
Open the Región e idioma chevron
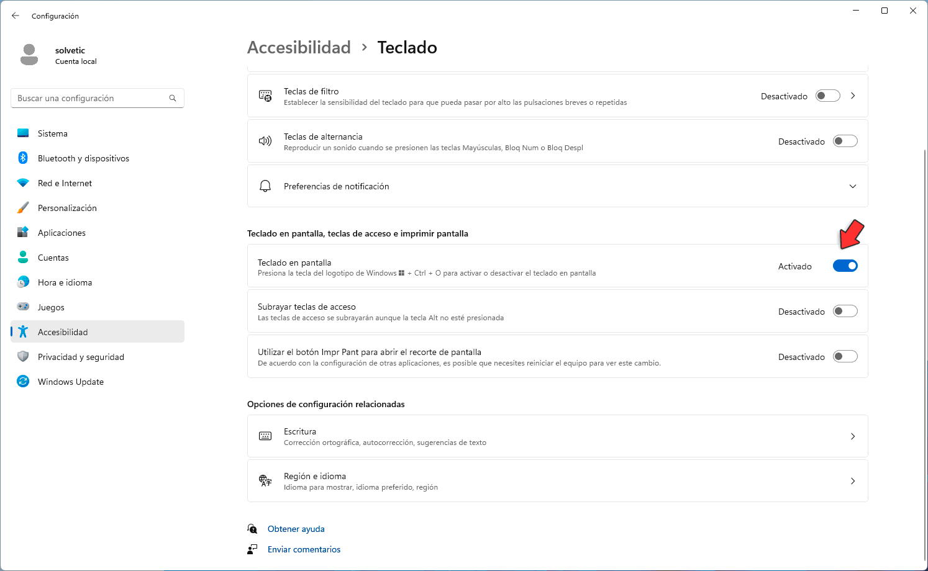pyautogui.click(x=853, y=481)
